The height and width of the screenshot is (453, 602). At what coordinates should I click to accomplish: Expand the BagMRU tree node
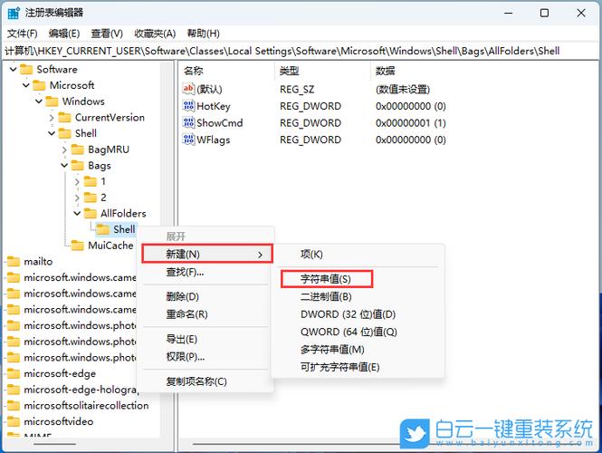point(64,149)
